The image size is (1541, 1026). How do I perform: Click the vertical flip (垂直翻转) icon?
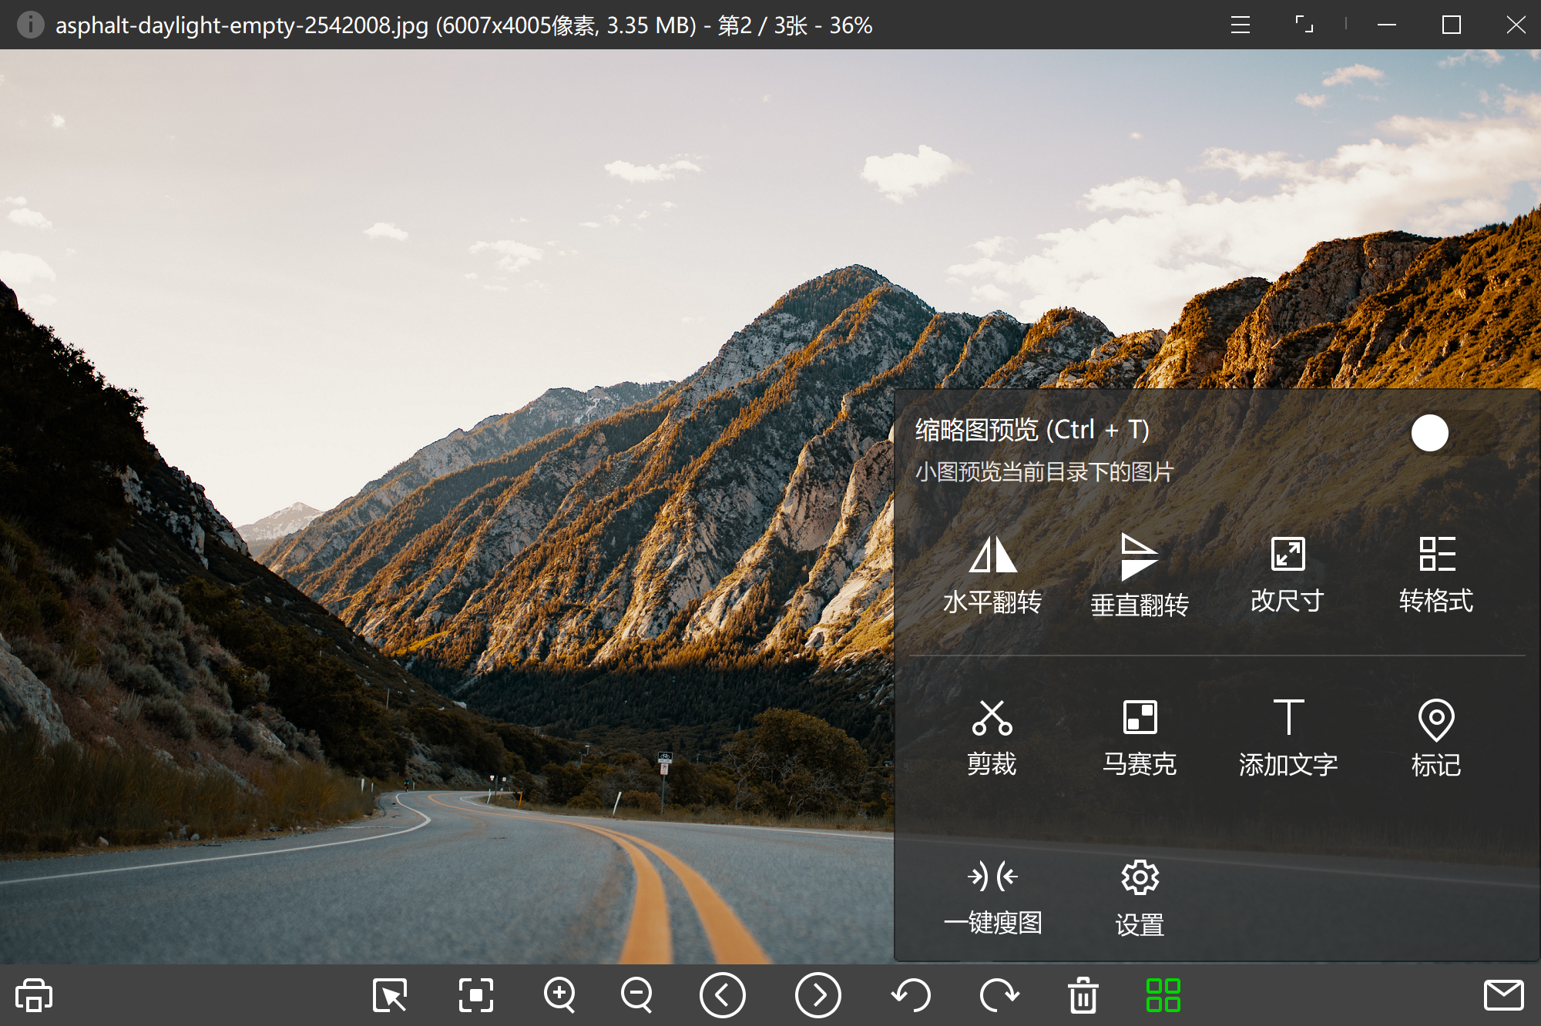click(1140, 556)
